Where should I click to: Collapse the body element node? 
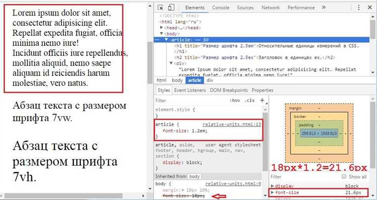point(161,34)
